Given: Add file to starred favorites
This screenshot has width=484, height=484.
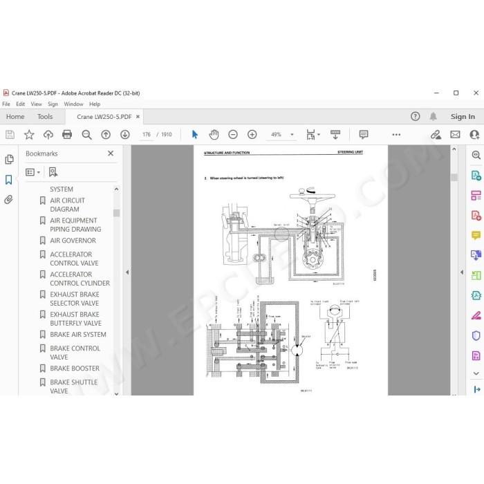Looking at the screenshot, I should coord(29,135).
